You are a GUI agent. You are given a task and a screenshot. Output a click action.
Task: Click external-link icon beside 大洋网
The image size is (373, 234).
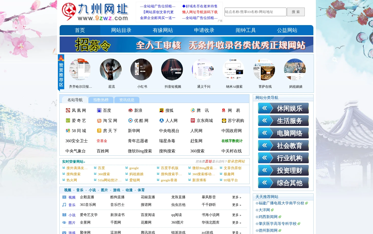pos(272,210)
